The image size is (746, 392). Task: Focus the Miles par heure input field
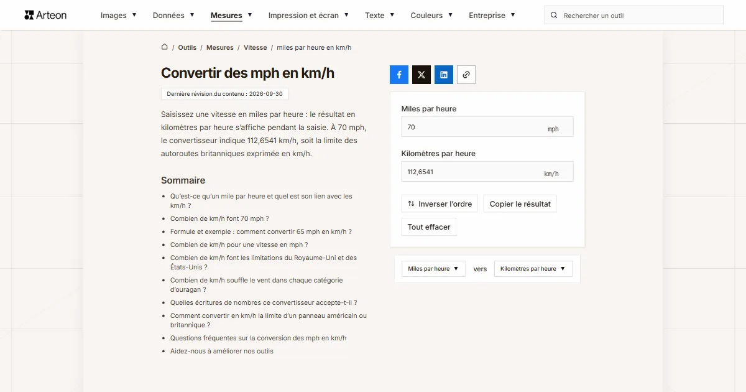pyautogui.click(x=487, y=127)
